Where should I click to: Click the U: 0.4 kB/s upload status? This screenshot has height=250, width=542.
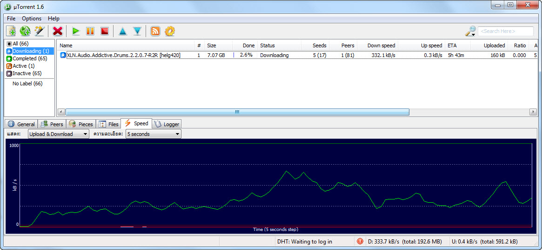tap(485, 241)
